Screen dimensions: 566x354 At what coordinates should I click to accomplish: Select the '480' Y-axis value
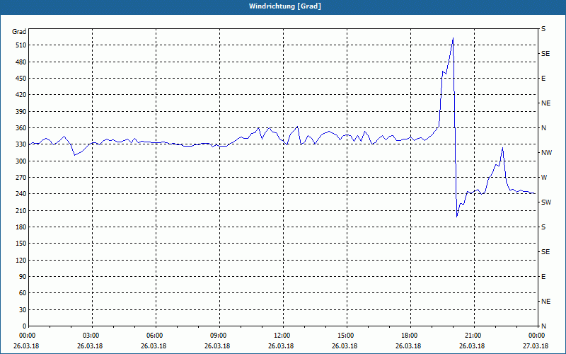click(21, 62)
